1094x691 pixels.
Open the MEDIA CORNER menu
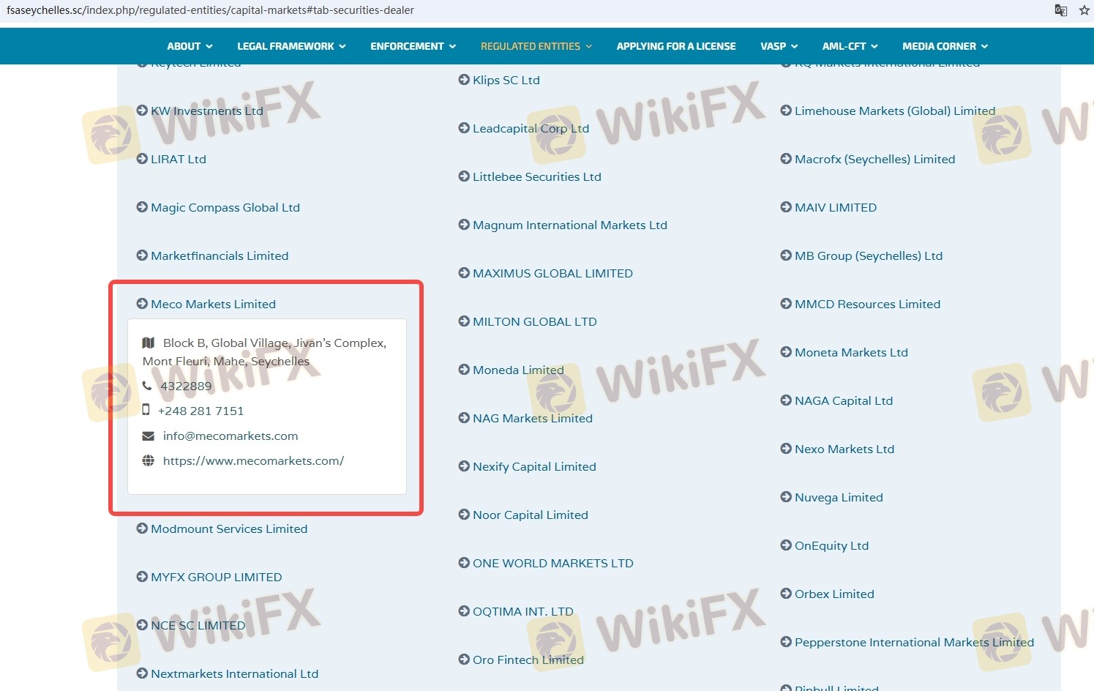945,46
